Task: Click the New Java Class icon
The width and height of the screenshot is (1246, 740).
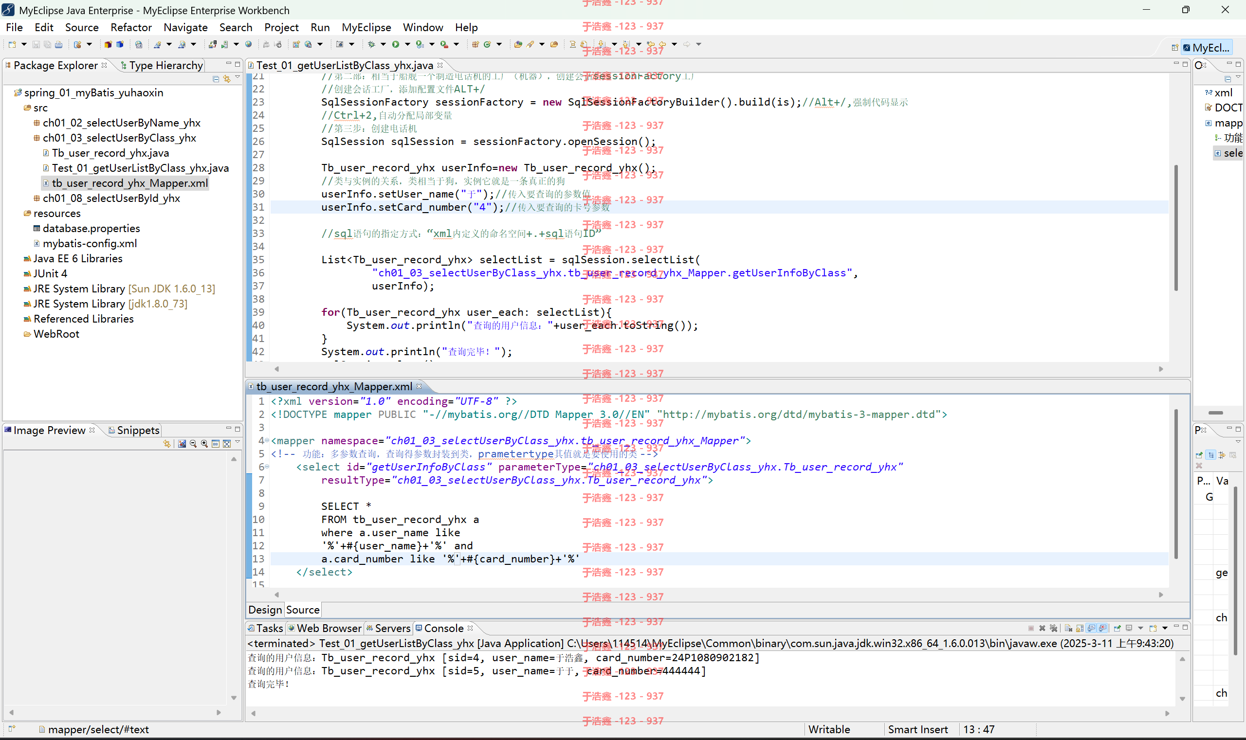Action: tap(487, 44)
